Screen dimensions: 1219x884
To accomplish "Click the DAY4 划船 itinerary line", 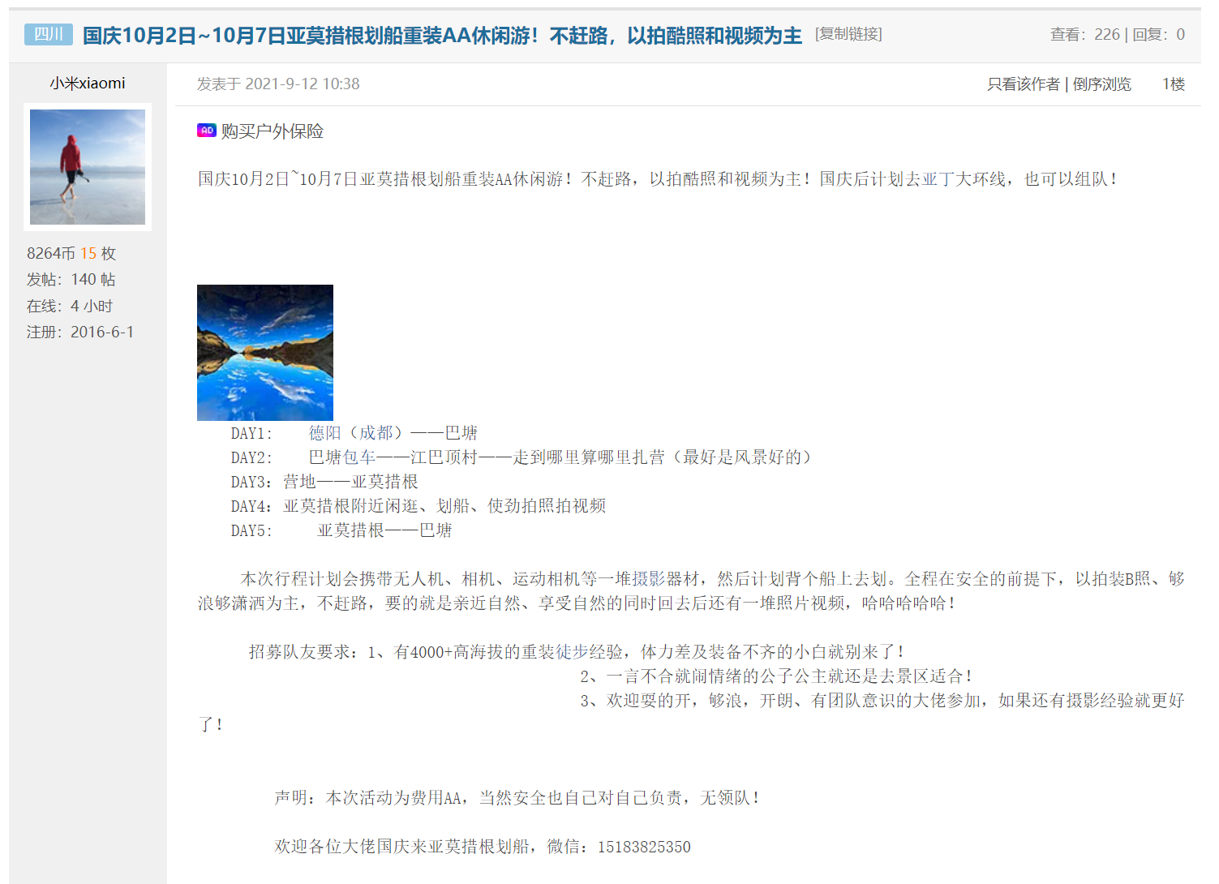I will (418, 506).
